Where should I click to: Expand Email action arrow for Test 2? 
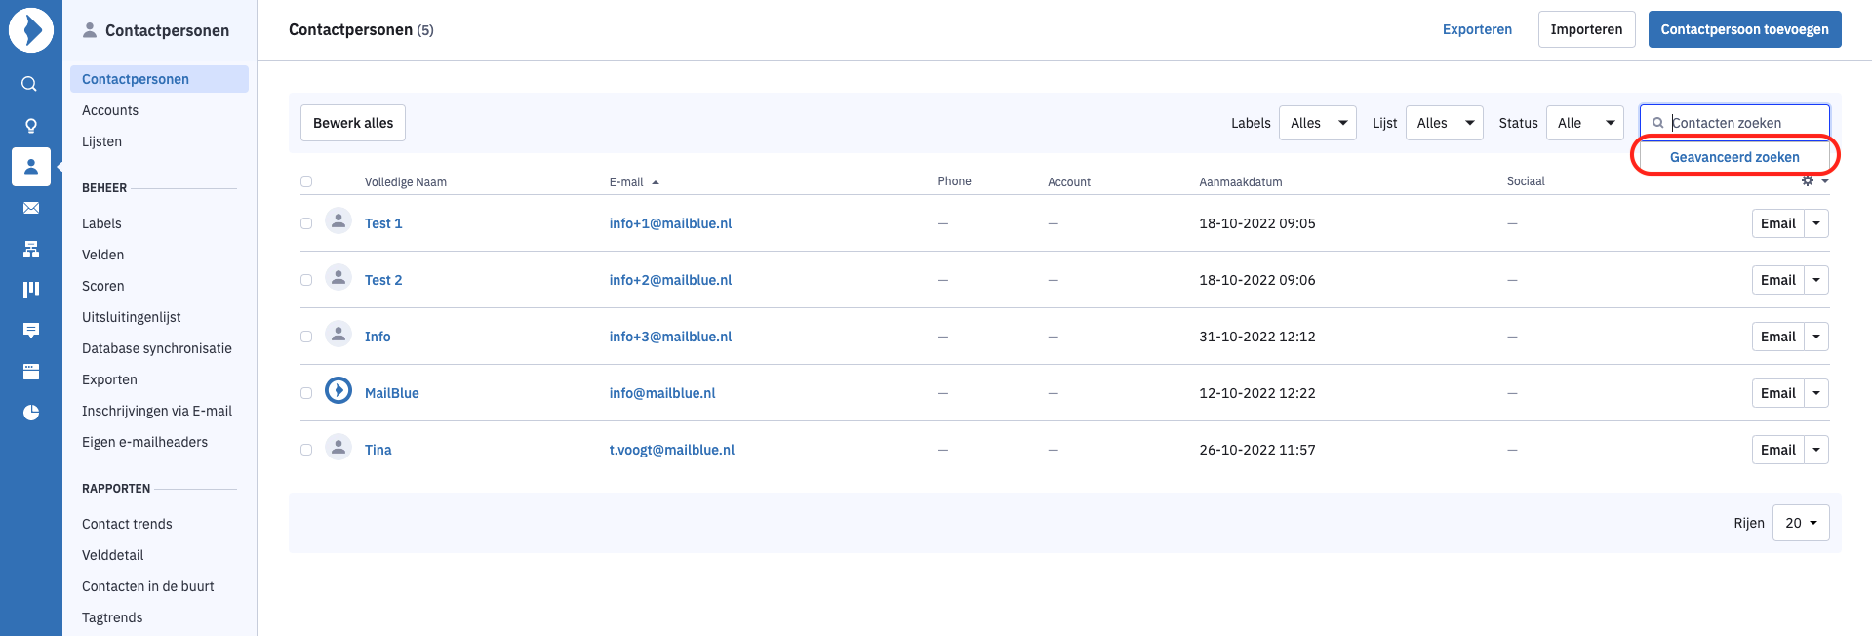pos(1816,280)
